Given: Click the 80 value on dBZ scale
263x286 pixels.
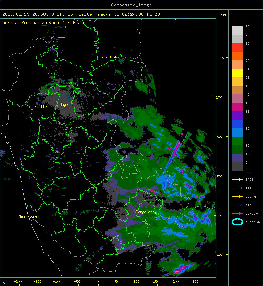Looking at the screenshot, I should 247,26.
